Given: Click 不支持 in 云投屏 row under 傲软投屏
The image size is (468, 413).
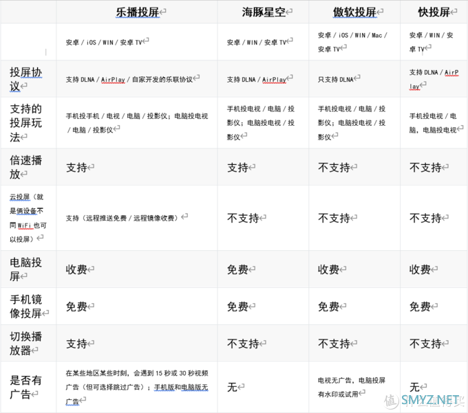Looking at the screenshot, I should click(x=334, y=218).
